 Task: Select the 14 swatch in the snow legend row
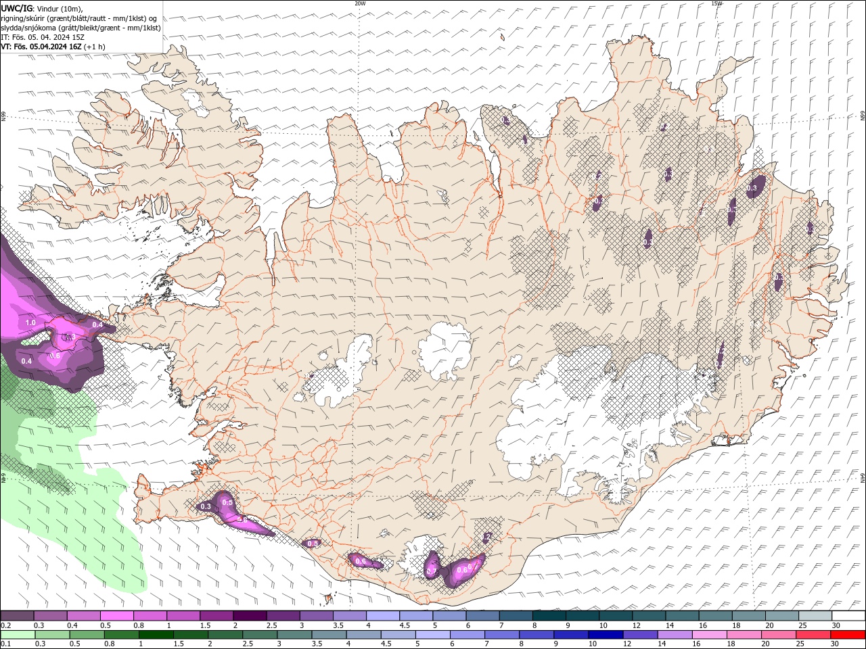[x=683, y=616]
